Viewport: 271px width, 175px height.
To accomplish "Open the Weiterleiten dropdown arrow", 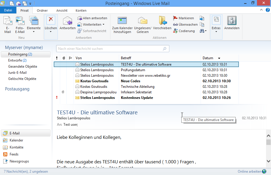I will [x=104, y=24].
